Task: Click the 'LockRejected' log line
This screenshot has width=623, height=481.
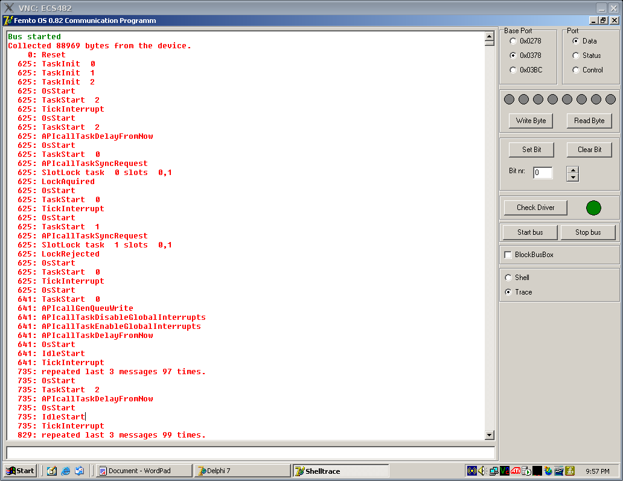Action: coord(59,254)
